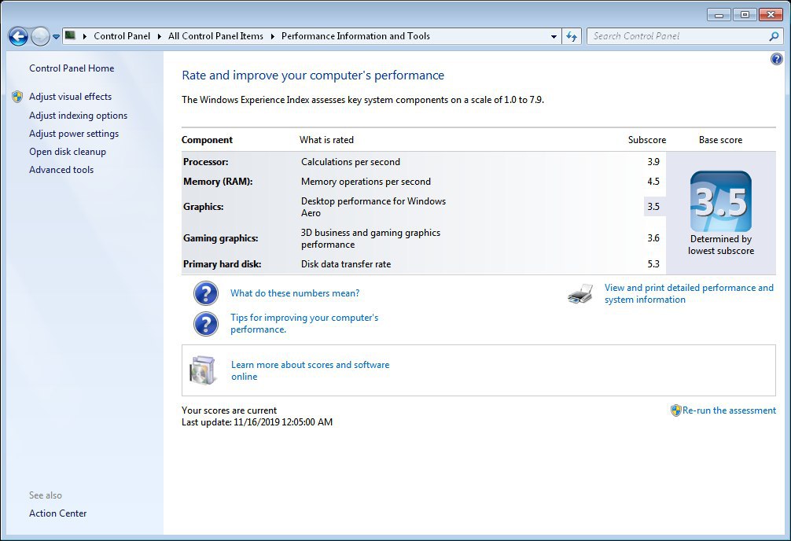The width and height of the screenshot is (791, 541).
Task: Click the Memory (RAM) component label
Action: 218,182
